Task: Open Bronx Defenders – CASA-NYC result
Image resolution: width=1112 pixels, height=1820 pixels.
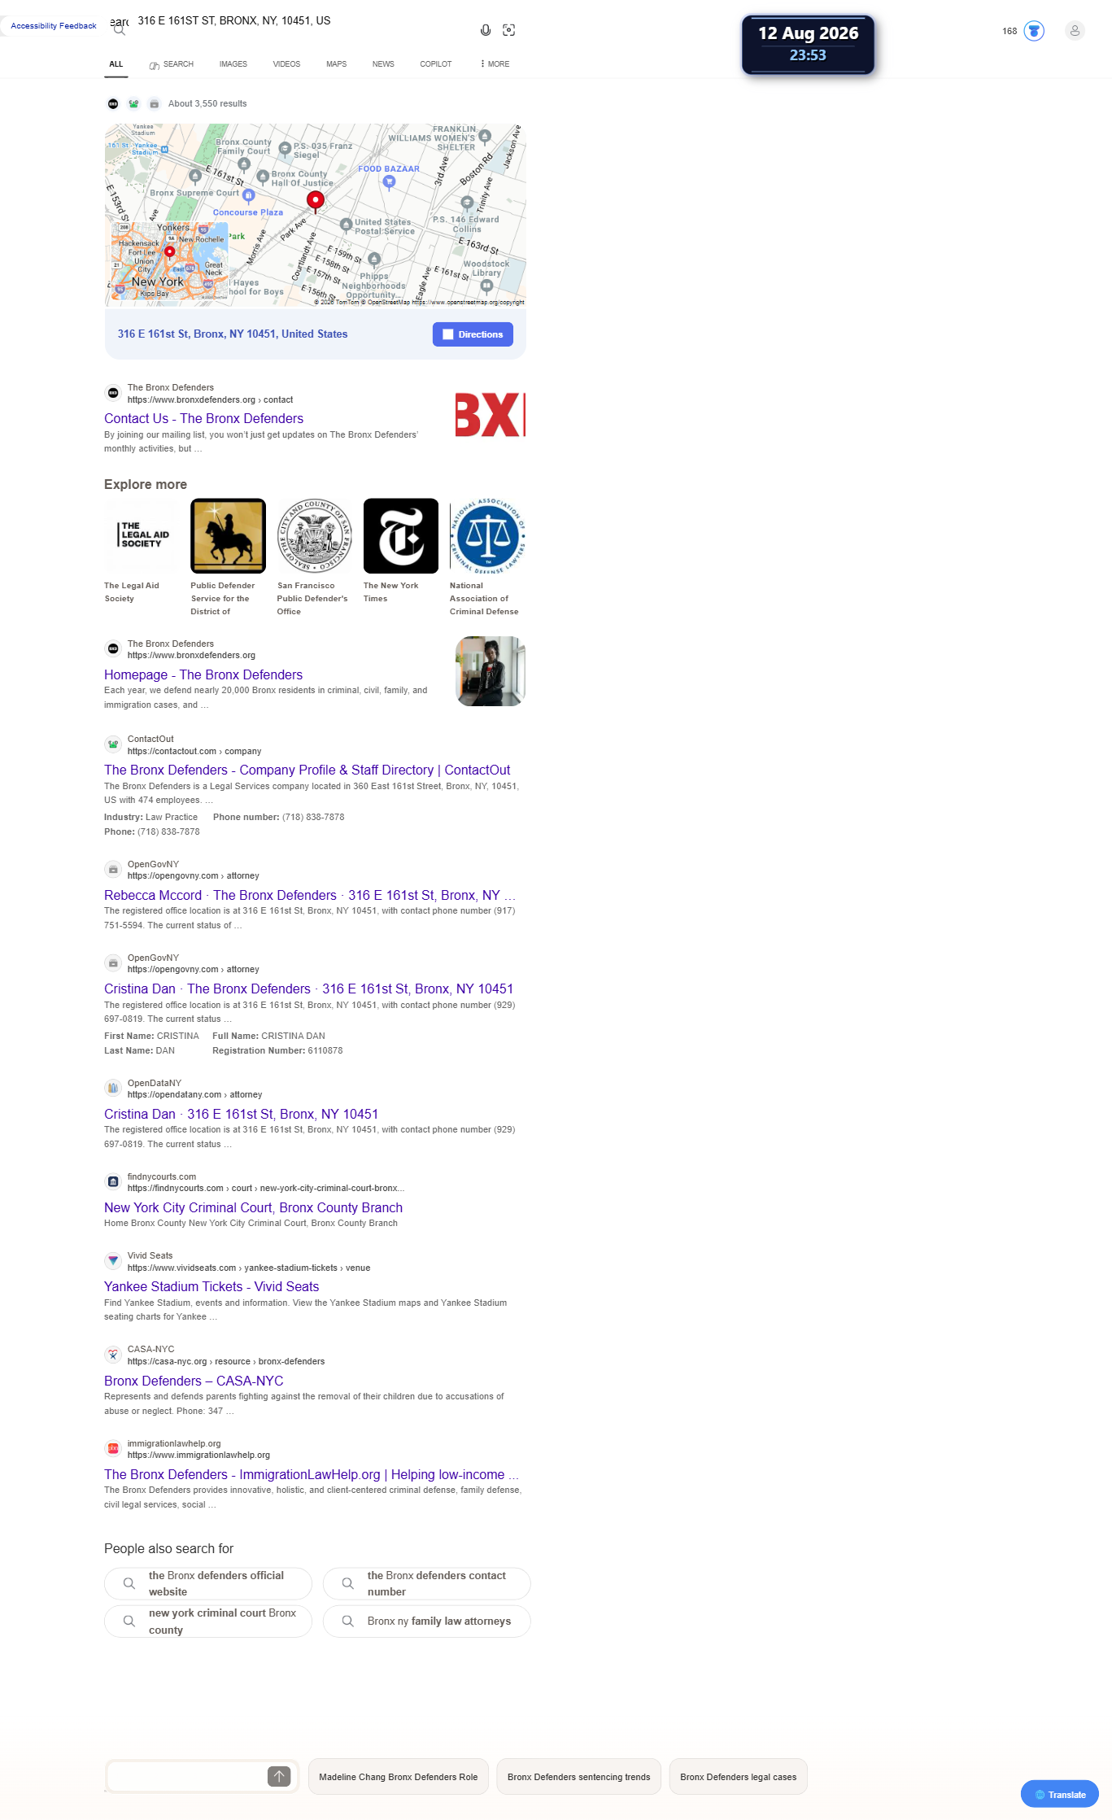Action: [x=194, y=1381]
